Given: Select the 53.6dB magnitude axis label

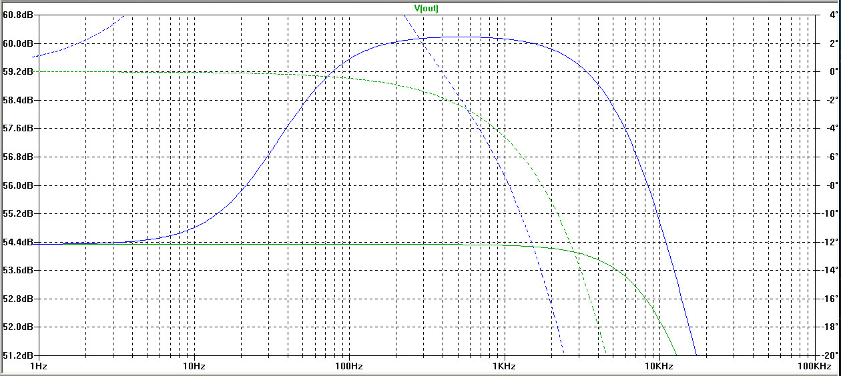Looking at the screenshot, I should pos(18,270).
